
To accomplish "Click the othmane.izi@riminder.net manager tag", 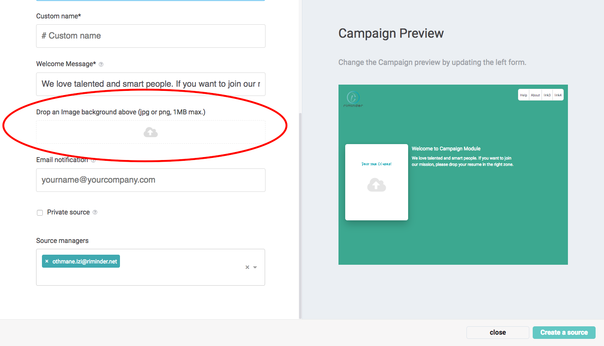I will click(x=81, y=261).
